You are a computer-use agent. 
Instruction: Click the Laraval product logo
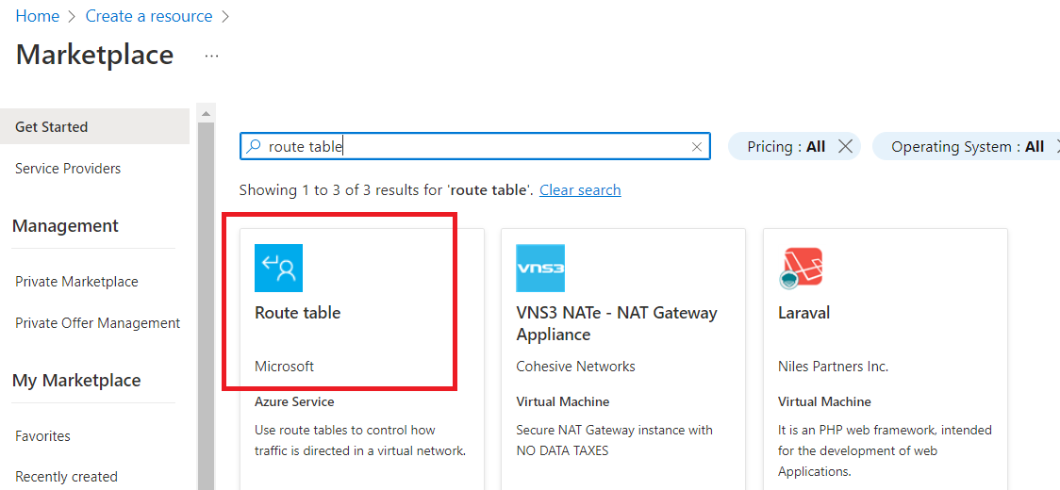pos(802,268)
